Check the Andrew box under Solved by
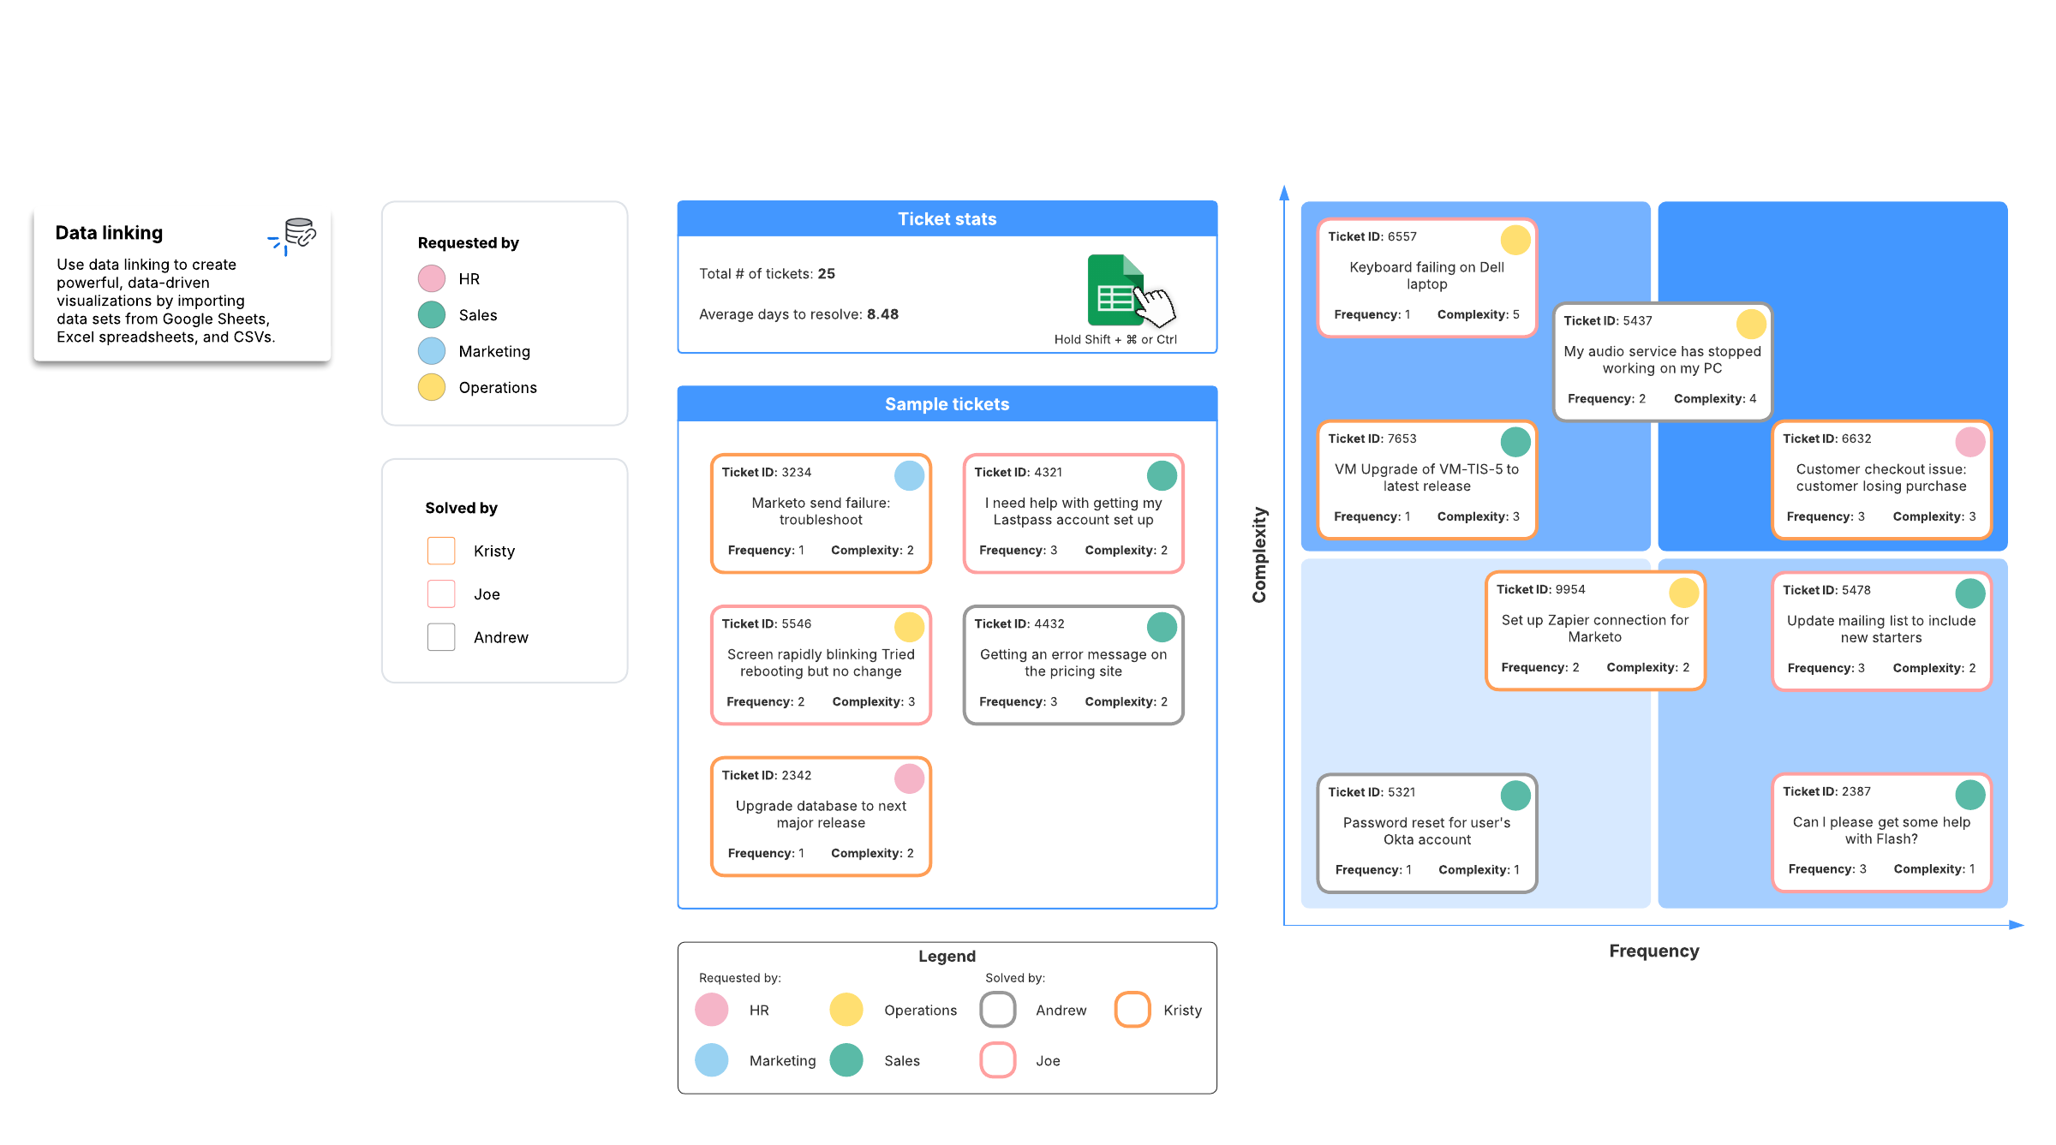 point(441,637)
